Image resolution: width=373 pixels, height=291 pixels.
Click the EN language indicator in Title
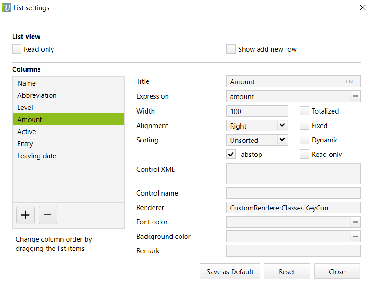[349, 81]
